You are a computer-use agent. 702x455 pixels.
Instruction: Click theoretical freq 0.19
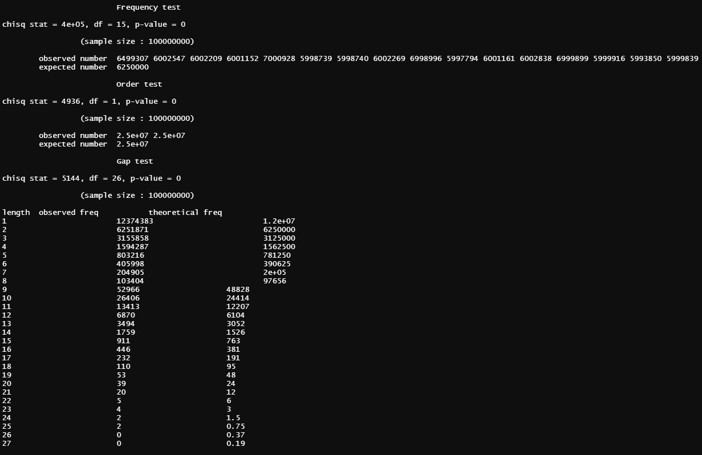click(x=236, y=444)
